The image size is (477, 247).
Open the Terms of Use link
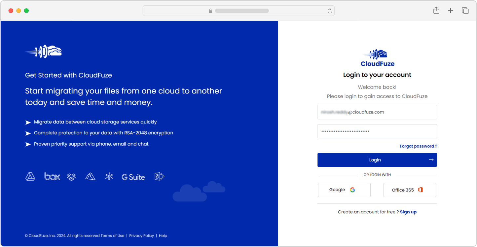click(112, 236)
